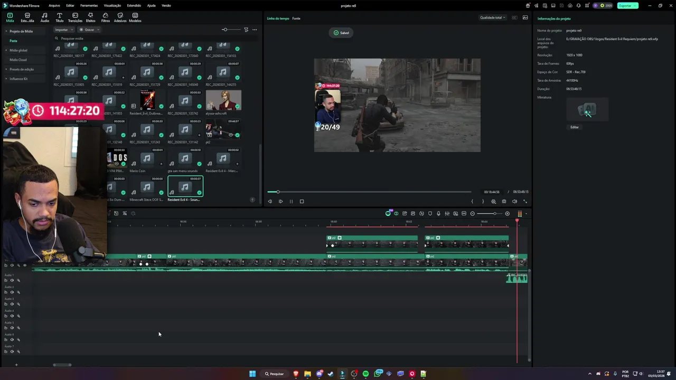Click the preview volume speaker icon
The width and height of the screenshot is (676, 380).
(x=514, y=201)
